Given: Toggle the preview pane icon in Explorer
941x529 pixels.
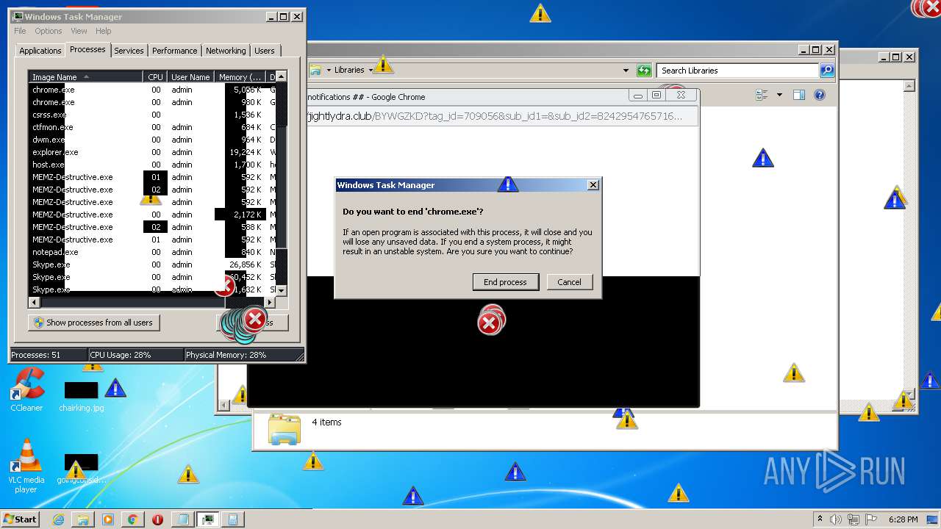Looking at the screenshot, I should pos(799,95).
